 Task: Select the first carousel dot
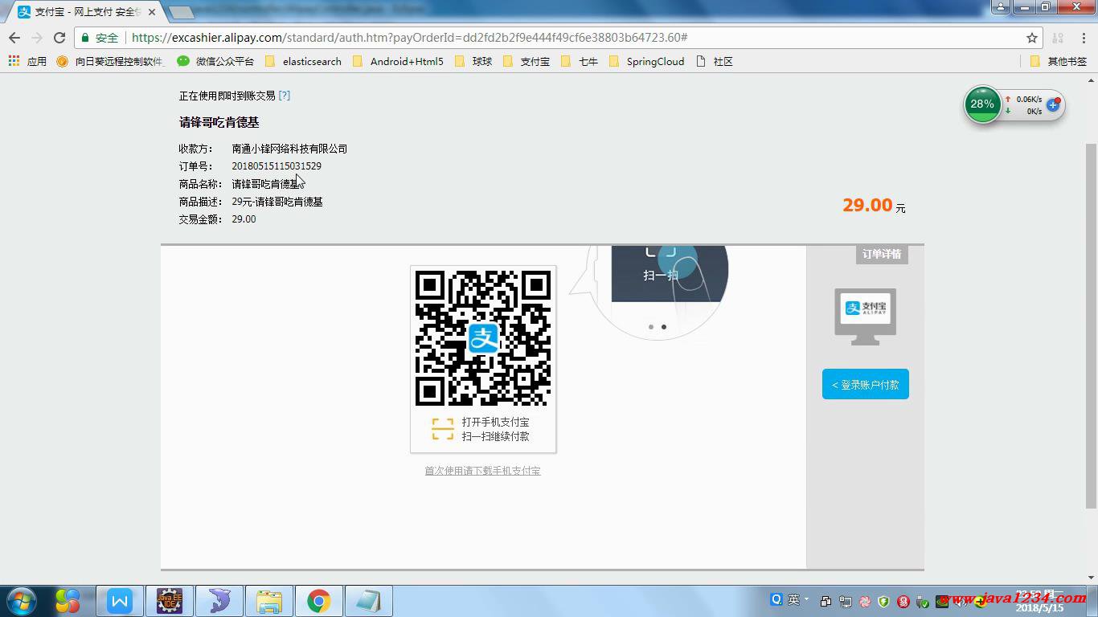coord(650,327)
